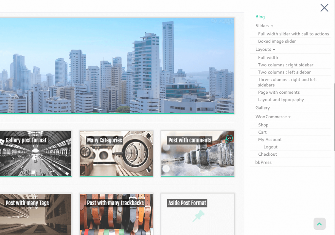This screenshot has width=335, height=235.
Task: Open the 27 comments bubble icon
Action: click(229, 138)
